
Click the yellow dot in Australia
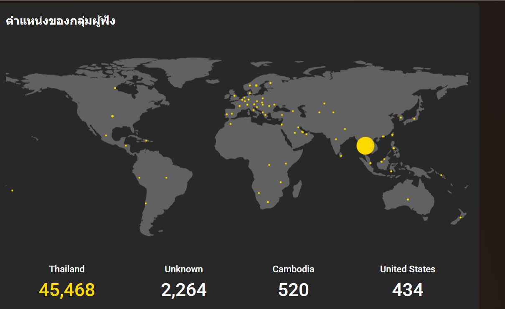(408, 199)
